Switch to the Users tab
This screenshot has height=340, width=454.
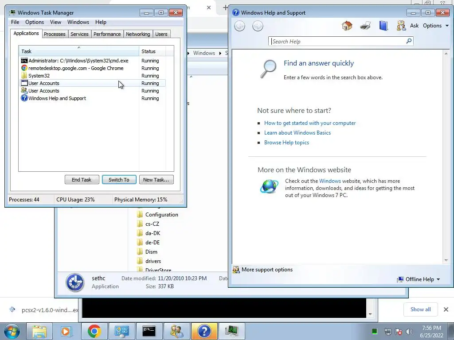[x=161, y=34]
